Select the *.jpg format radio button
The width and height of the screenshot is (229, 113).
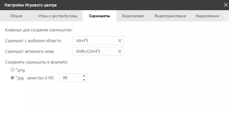pyautogui.click(x=12, y=78)
